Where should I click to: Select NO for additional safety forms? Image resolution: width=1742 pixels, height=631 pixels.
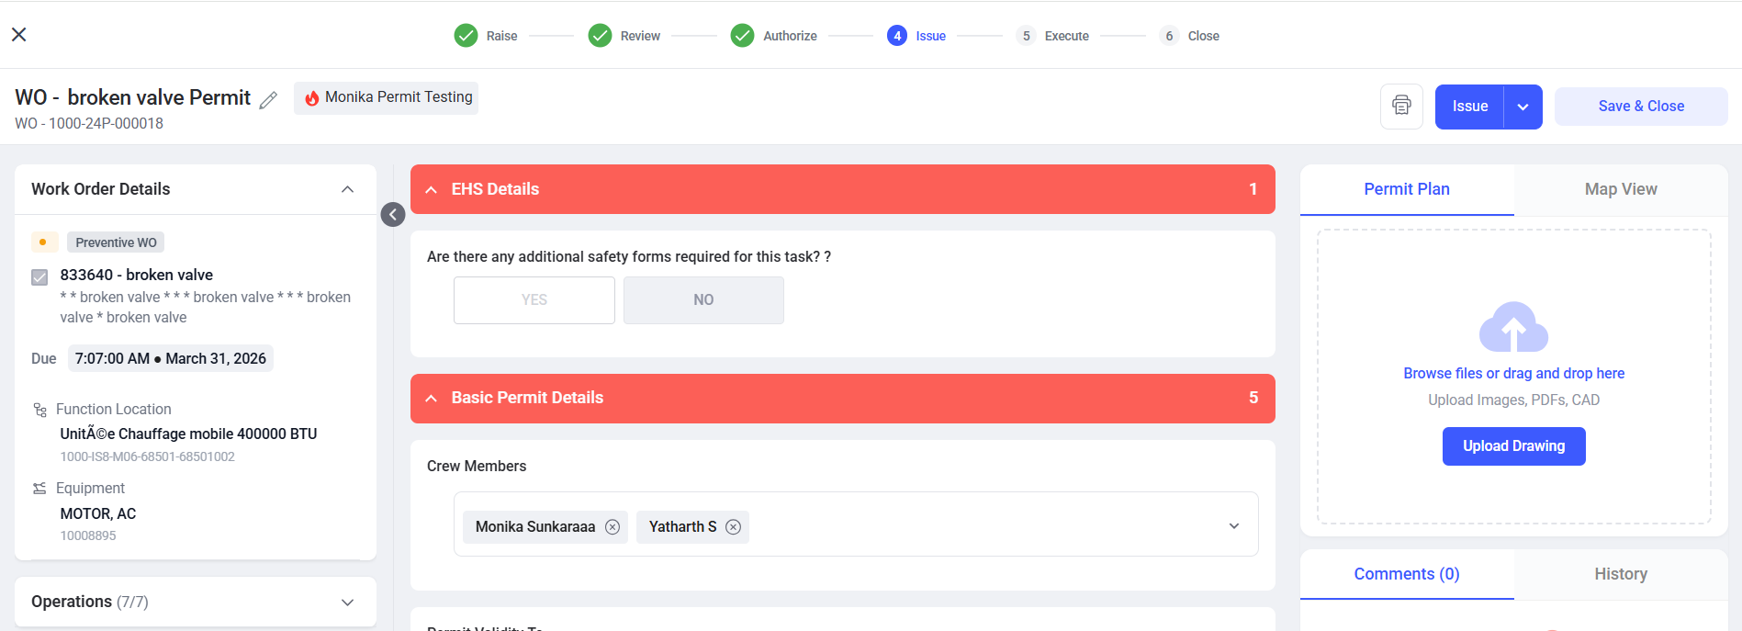click(x=703, y=300)
